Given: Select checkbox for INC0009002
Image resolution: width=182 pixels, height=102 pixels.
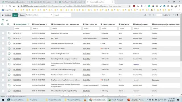Looking at the screenshot, I should click(3, 64).
